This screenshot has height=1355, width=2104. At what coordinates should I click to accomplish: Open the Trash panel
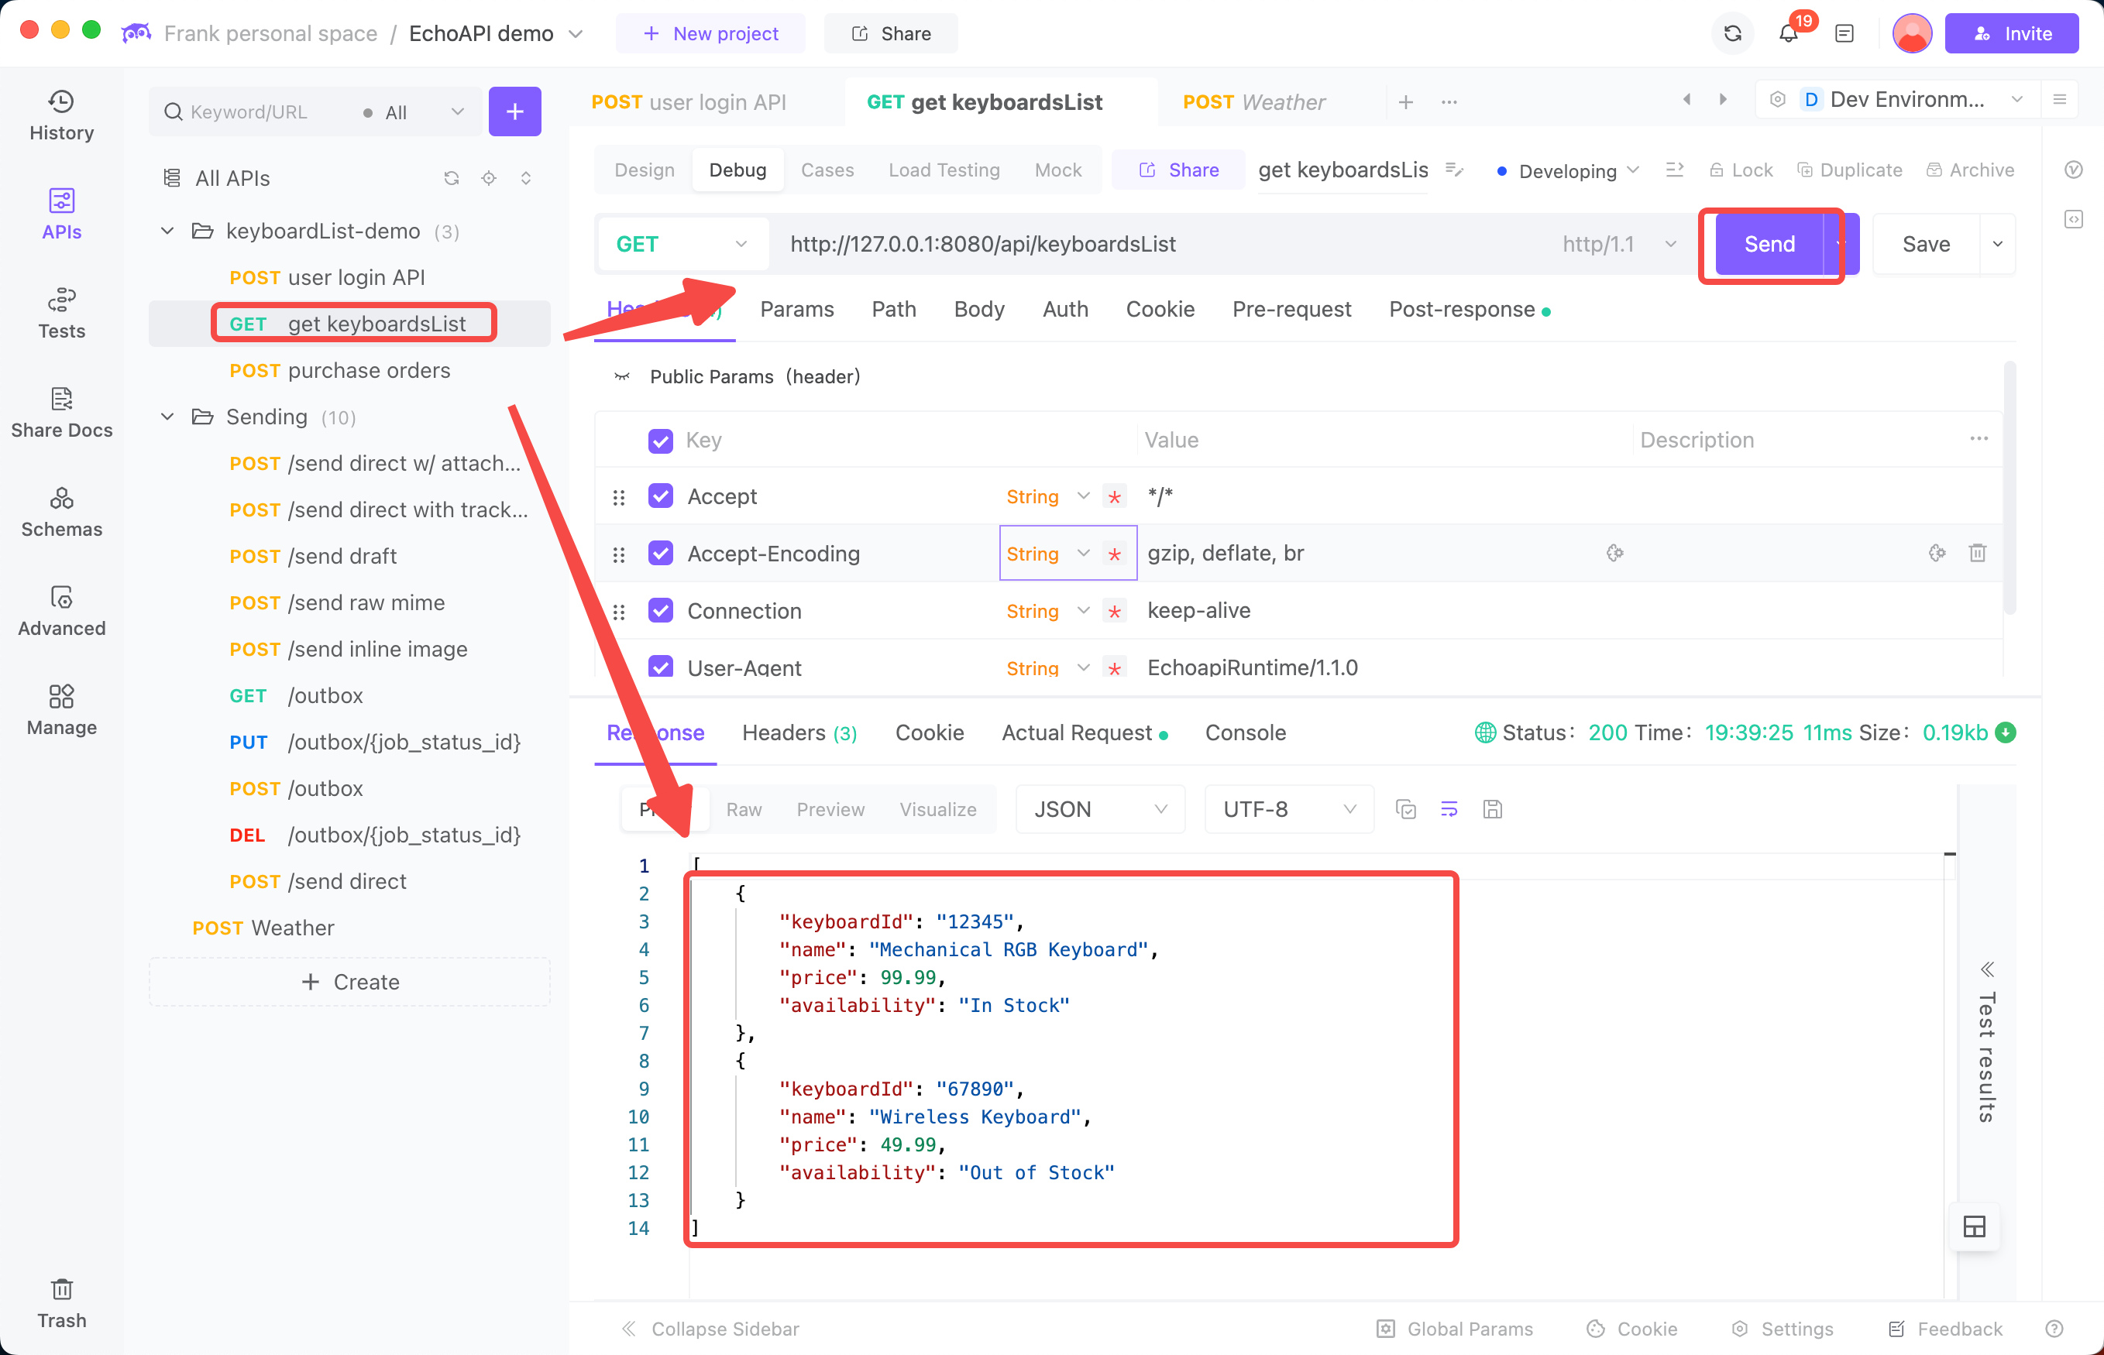tap(61, 1302)
